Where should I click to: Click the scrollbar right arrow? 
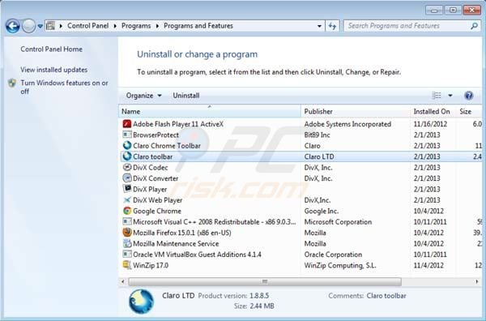477,281
